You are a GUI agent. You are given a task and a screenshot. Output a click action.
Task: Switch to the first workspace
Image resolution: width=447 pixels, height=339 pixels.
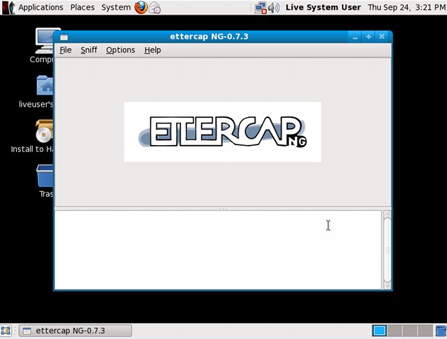click(379, 331)
